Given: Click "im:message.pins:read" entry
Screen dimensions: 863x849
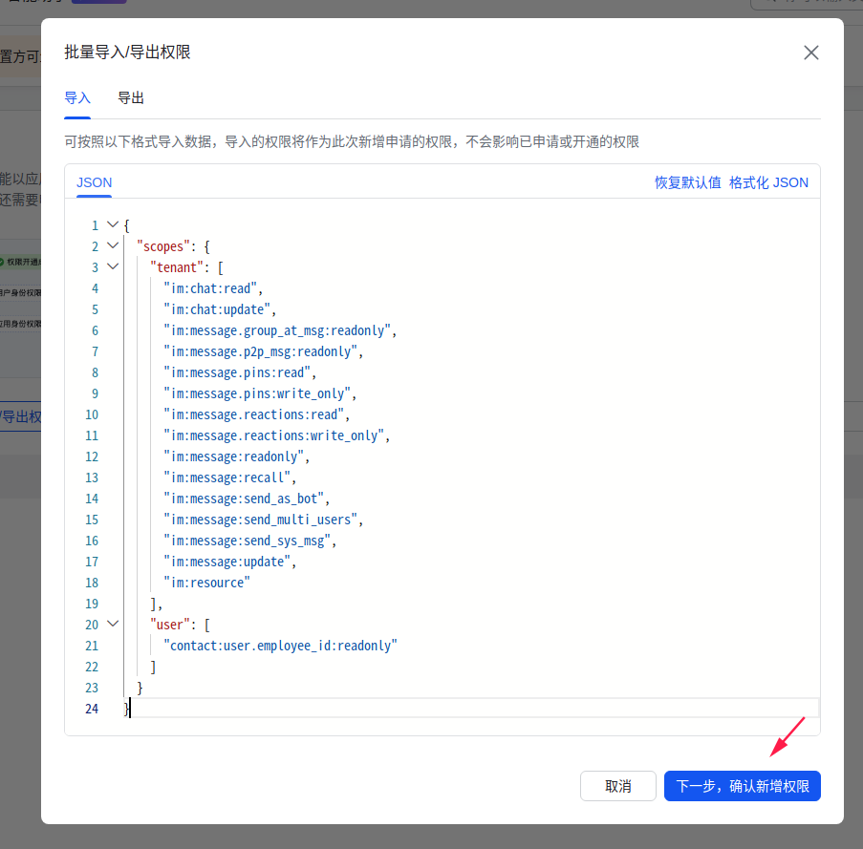Looking at the screenshot, I should pyautogui.click(x=237, y=372).
